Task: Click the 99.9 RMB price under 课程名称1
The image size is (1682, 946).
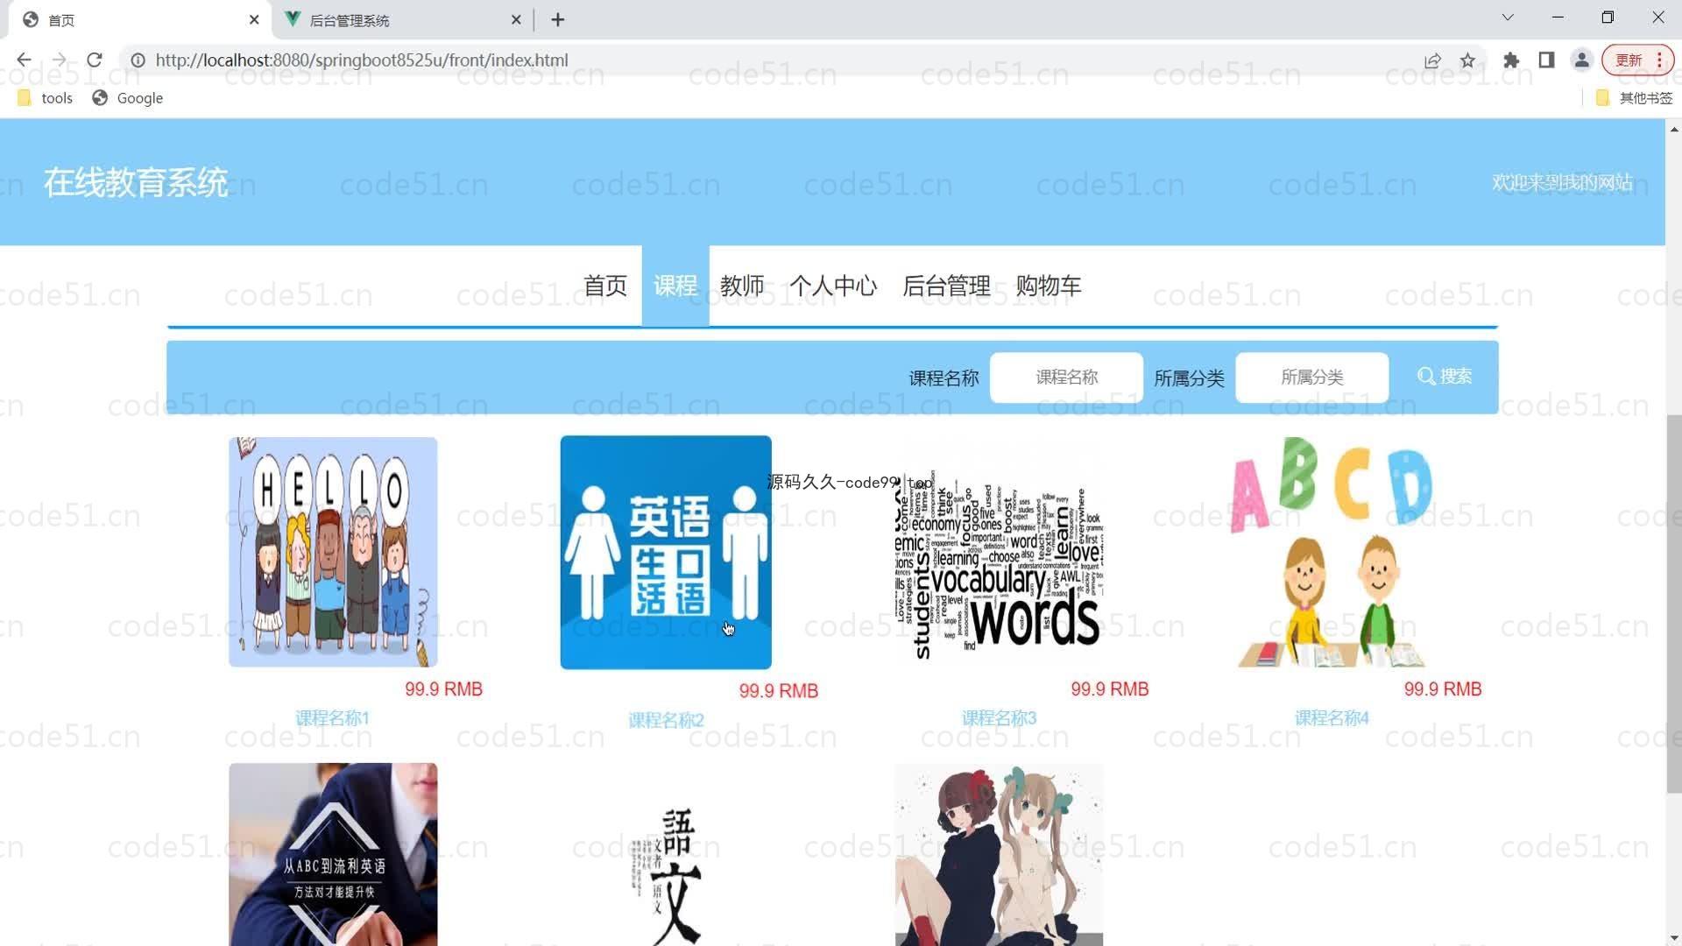Action: click(443, 689)
